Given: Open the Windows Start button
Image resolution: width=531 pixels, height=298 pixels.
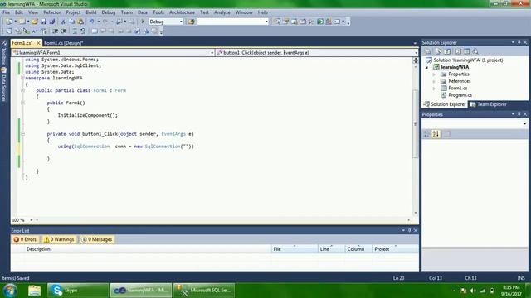Looking at the screenshot, I should tap(10, 291).
